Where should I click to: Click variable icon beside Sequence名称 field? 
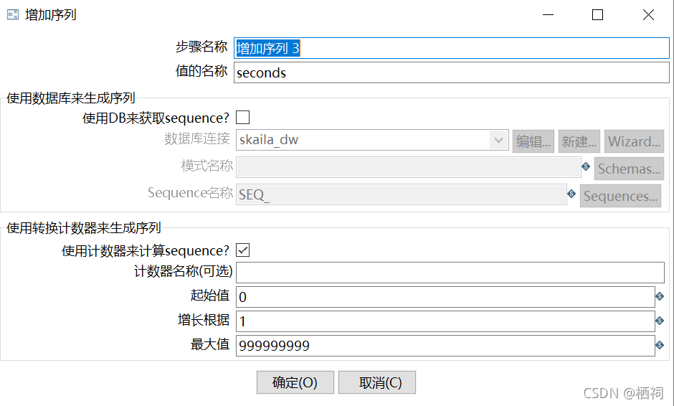click(571, 194)
